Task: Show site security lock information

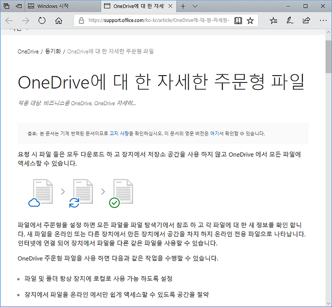Action: click(x=81, y=20)
